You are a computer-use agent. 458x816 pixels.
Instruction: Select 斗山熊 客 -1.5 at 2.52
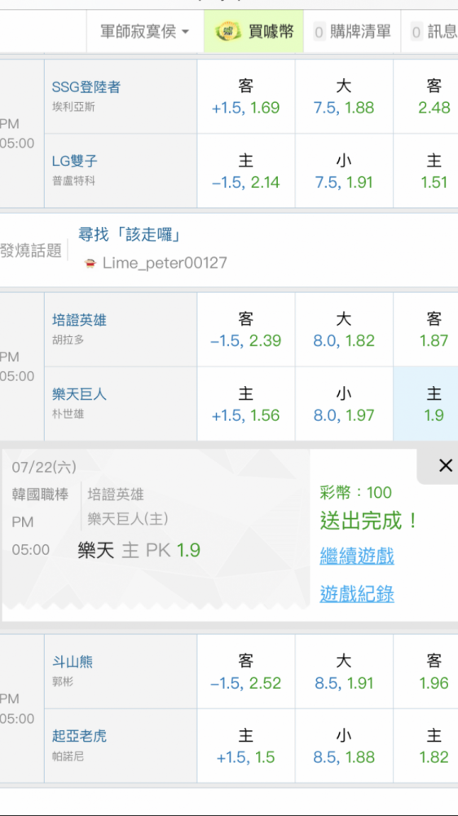[x=246, y=672]
